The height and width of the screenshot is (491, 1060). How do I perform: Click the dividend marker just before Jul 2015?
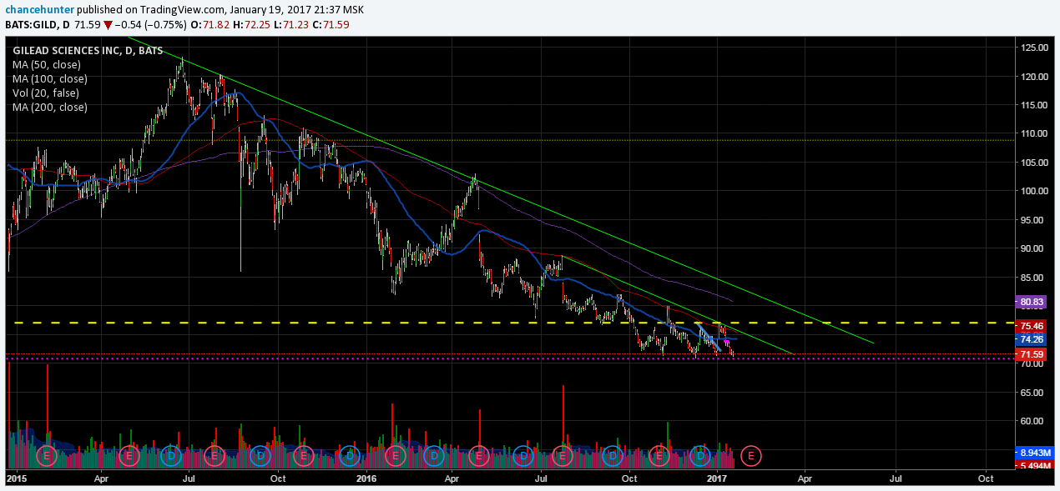point(171,456)
